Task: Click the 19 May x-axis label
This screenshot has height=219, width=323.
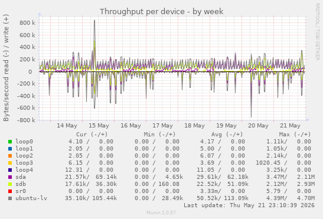Action: [226, 126]
